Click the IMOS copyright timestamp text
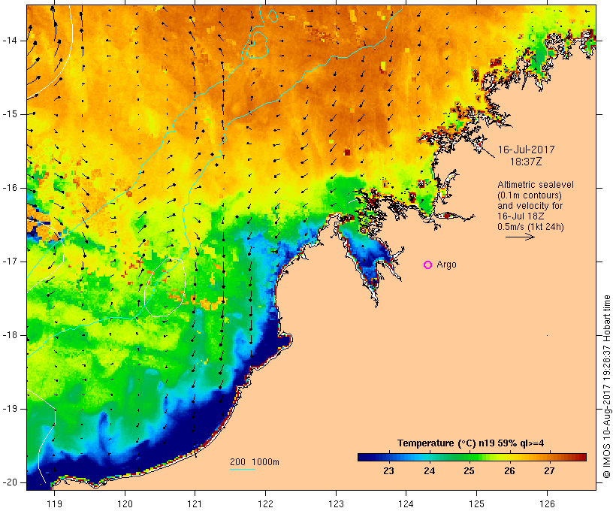 pyautogui.click(x=607, y=387)
